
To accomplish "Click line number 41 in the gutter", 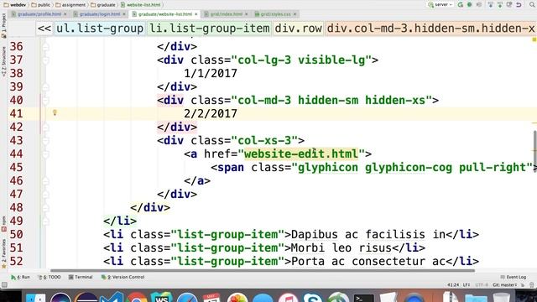I will click(x=16, y=114).
